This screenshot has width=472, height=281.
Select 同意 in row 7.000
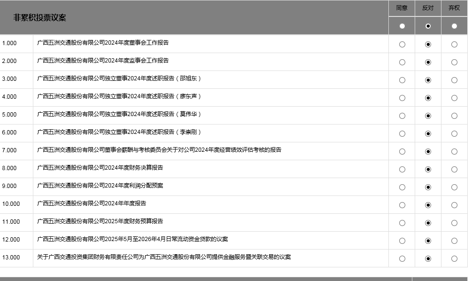tap(402, 152)
